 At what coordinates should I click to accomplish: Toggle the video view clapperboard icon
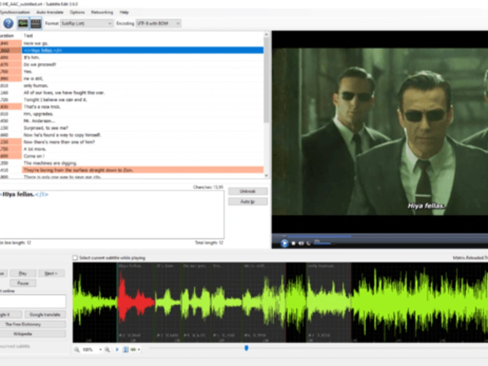tap(36, 23)
